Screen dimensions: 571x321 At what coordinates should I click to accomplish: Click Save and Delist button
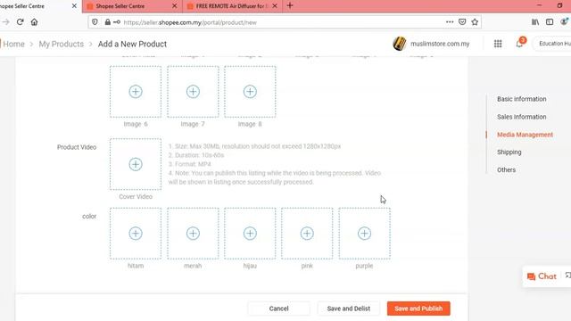349,309
